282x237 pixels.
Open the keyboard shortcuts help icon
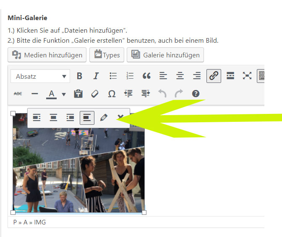coord(196,94)
